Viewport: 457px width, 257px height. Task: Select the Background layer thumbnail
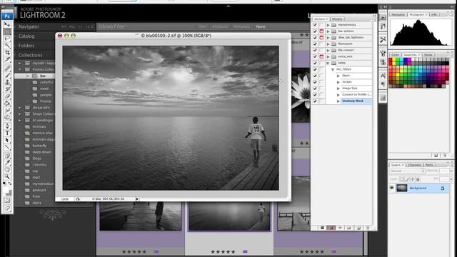401,188
